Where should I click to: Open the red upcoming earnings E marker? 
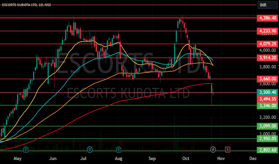(228, 150)
